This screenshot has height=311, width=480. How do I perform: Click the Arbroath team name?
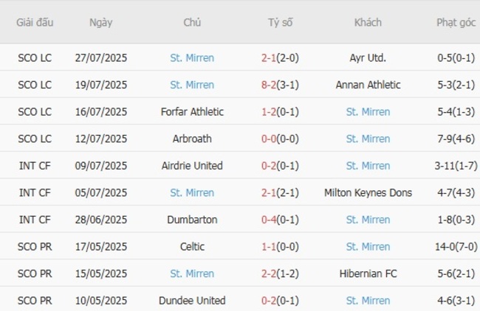point(192,139)
